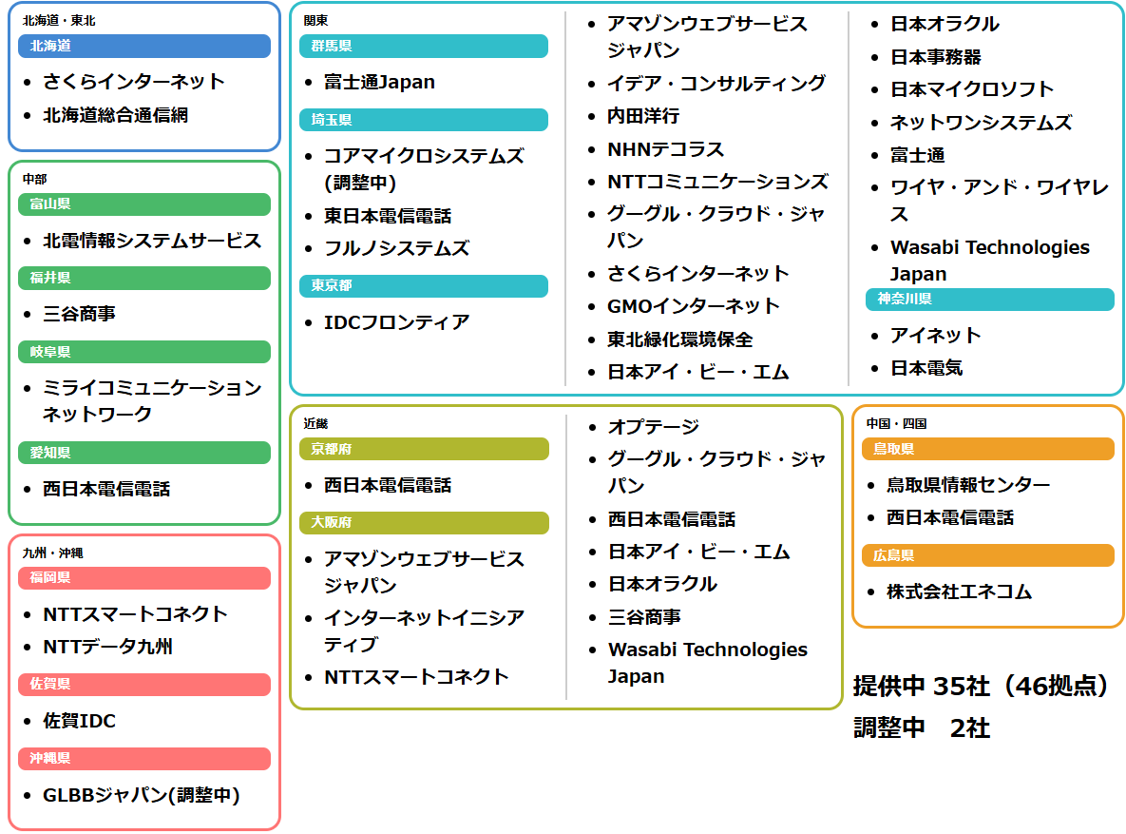Select 佐賀IDC entry
This screenshot has width=1126, height=834.
click(79, 721)
